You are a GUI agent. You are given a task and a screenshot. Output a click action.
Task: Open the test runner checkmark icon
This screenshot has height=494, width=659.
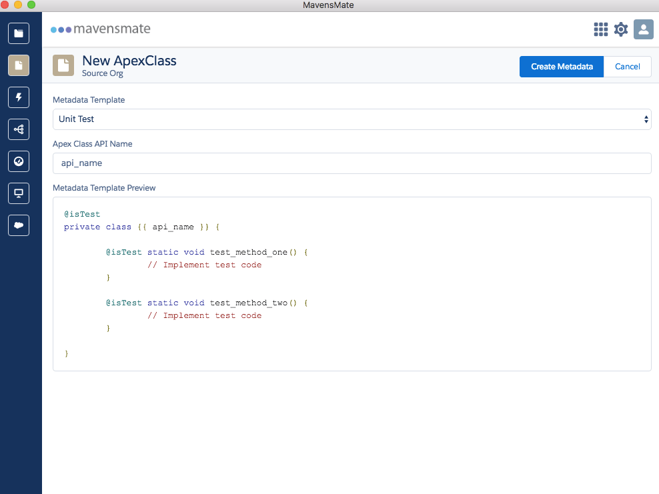point(19,161)
